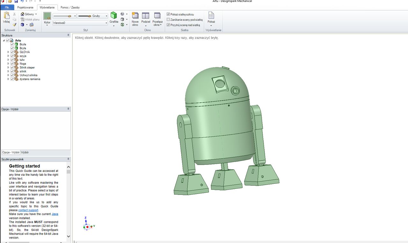
Task: Click the Podziel split window icon
Action: pyautogui.click(x=146, y=16)
